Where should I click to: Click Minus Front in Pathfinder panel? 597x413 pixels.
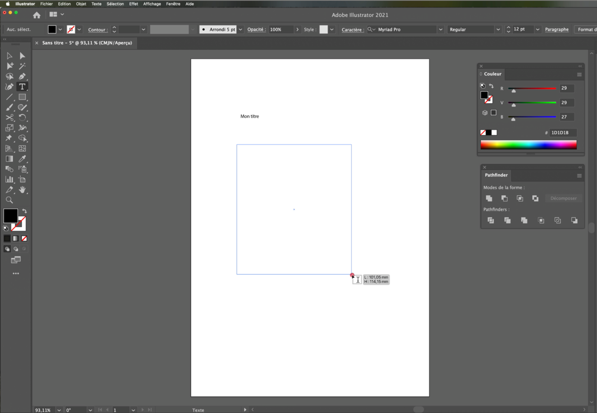[504, 198]
